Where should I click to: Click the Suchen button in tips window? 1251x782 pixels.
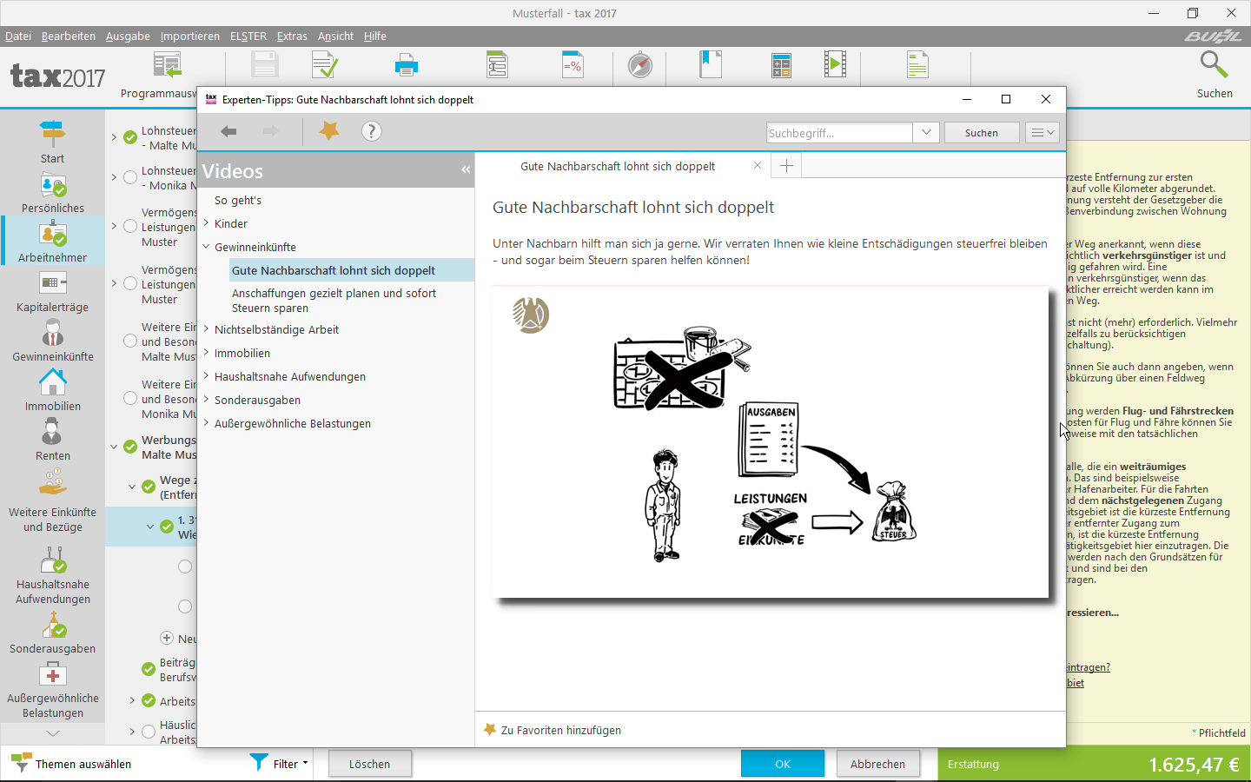(x=982, y=132)
